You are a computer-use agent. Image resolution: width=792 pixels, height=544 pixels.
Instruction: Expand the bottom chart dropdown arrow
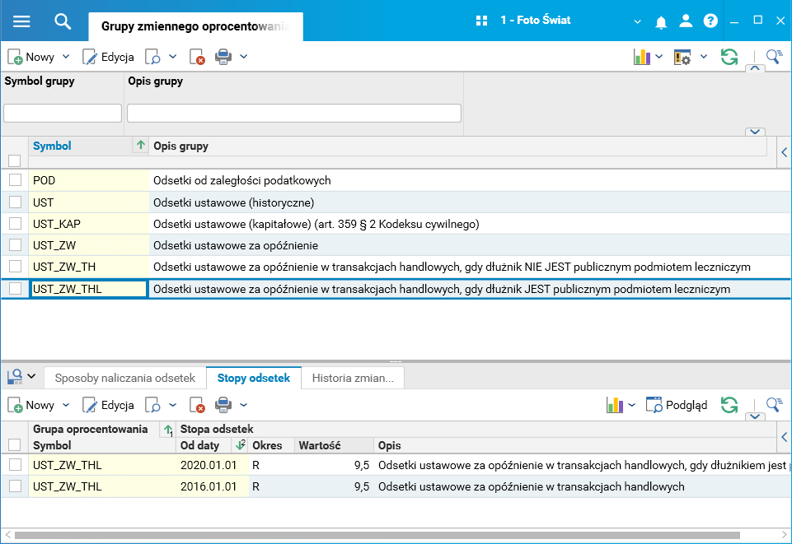coord(631,405)
